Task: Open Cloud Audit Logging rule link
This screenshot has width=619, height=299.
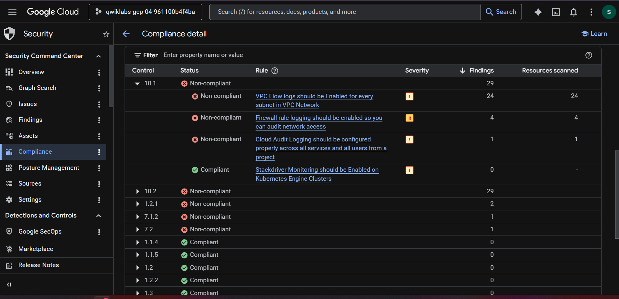Action: (321, 148)
